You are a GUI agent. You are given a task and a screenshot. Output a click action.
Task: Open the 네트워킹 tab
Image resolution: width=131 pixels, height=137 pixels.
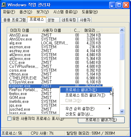pos(69,20)
